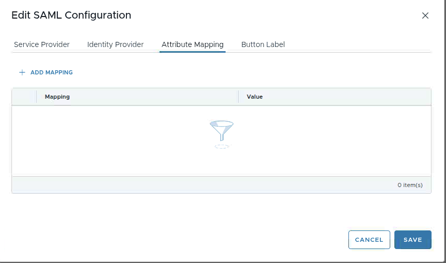Click divider between Mapping and Value columns
Screen dimensions: 446x263
(238, 97)
